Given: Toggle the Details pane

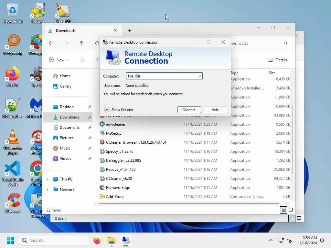Looking at the screenshot, I should coord(277,60).
